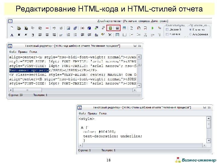Viewport: 217px width, 163px height.
Task: Click scroll-down arrow in HTML-код editor
Action: [x=139, y=85]
